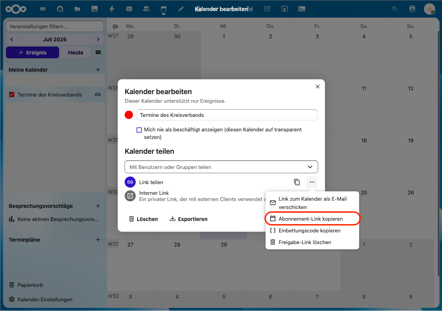
Task: Select day 27 in the calendar grid
Action: click(130, 245)
